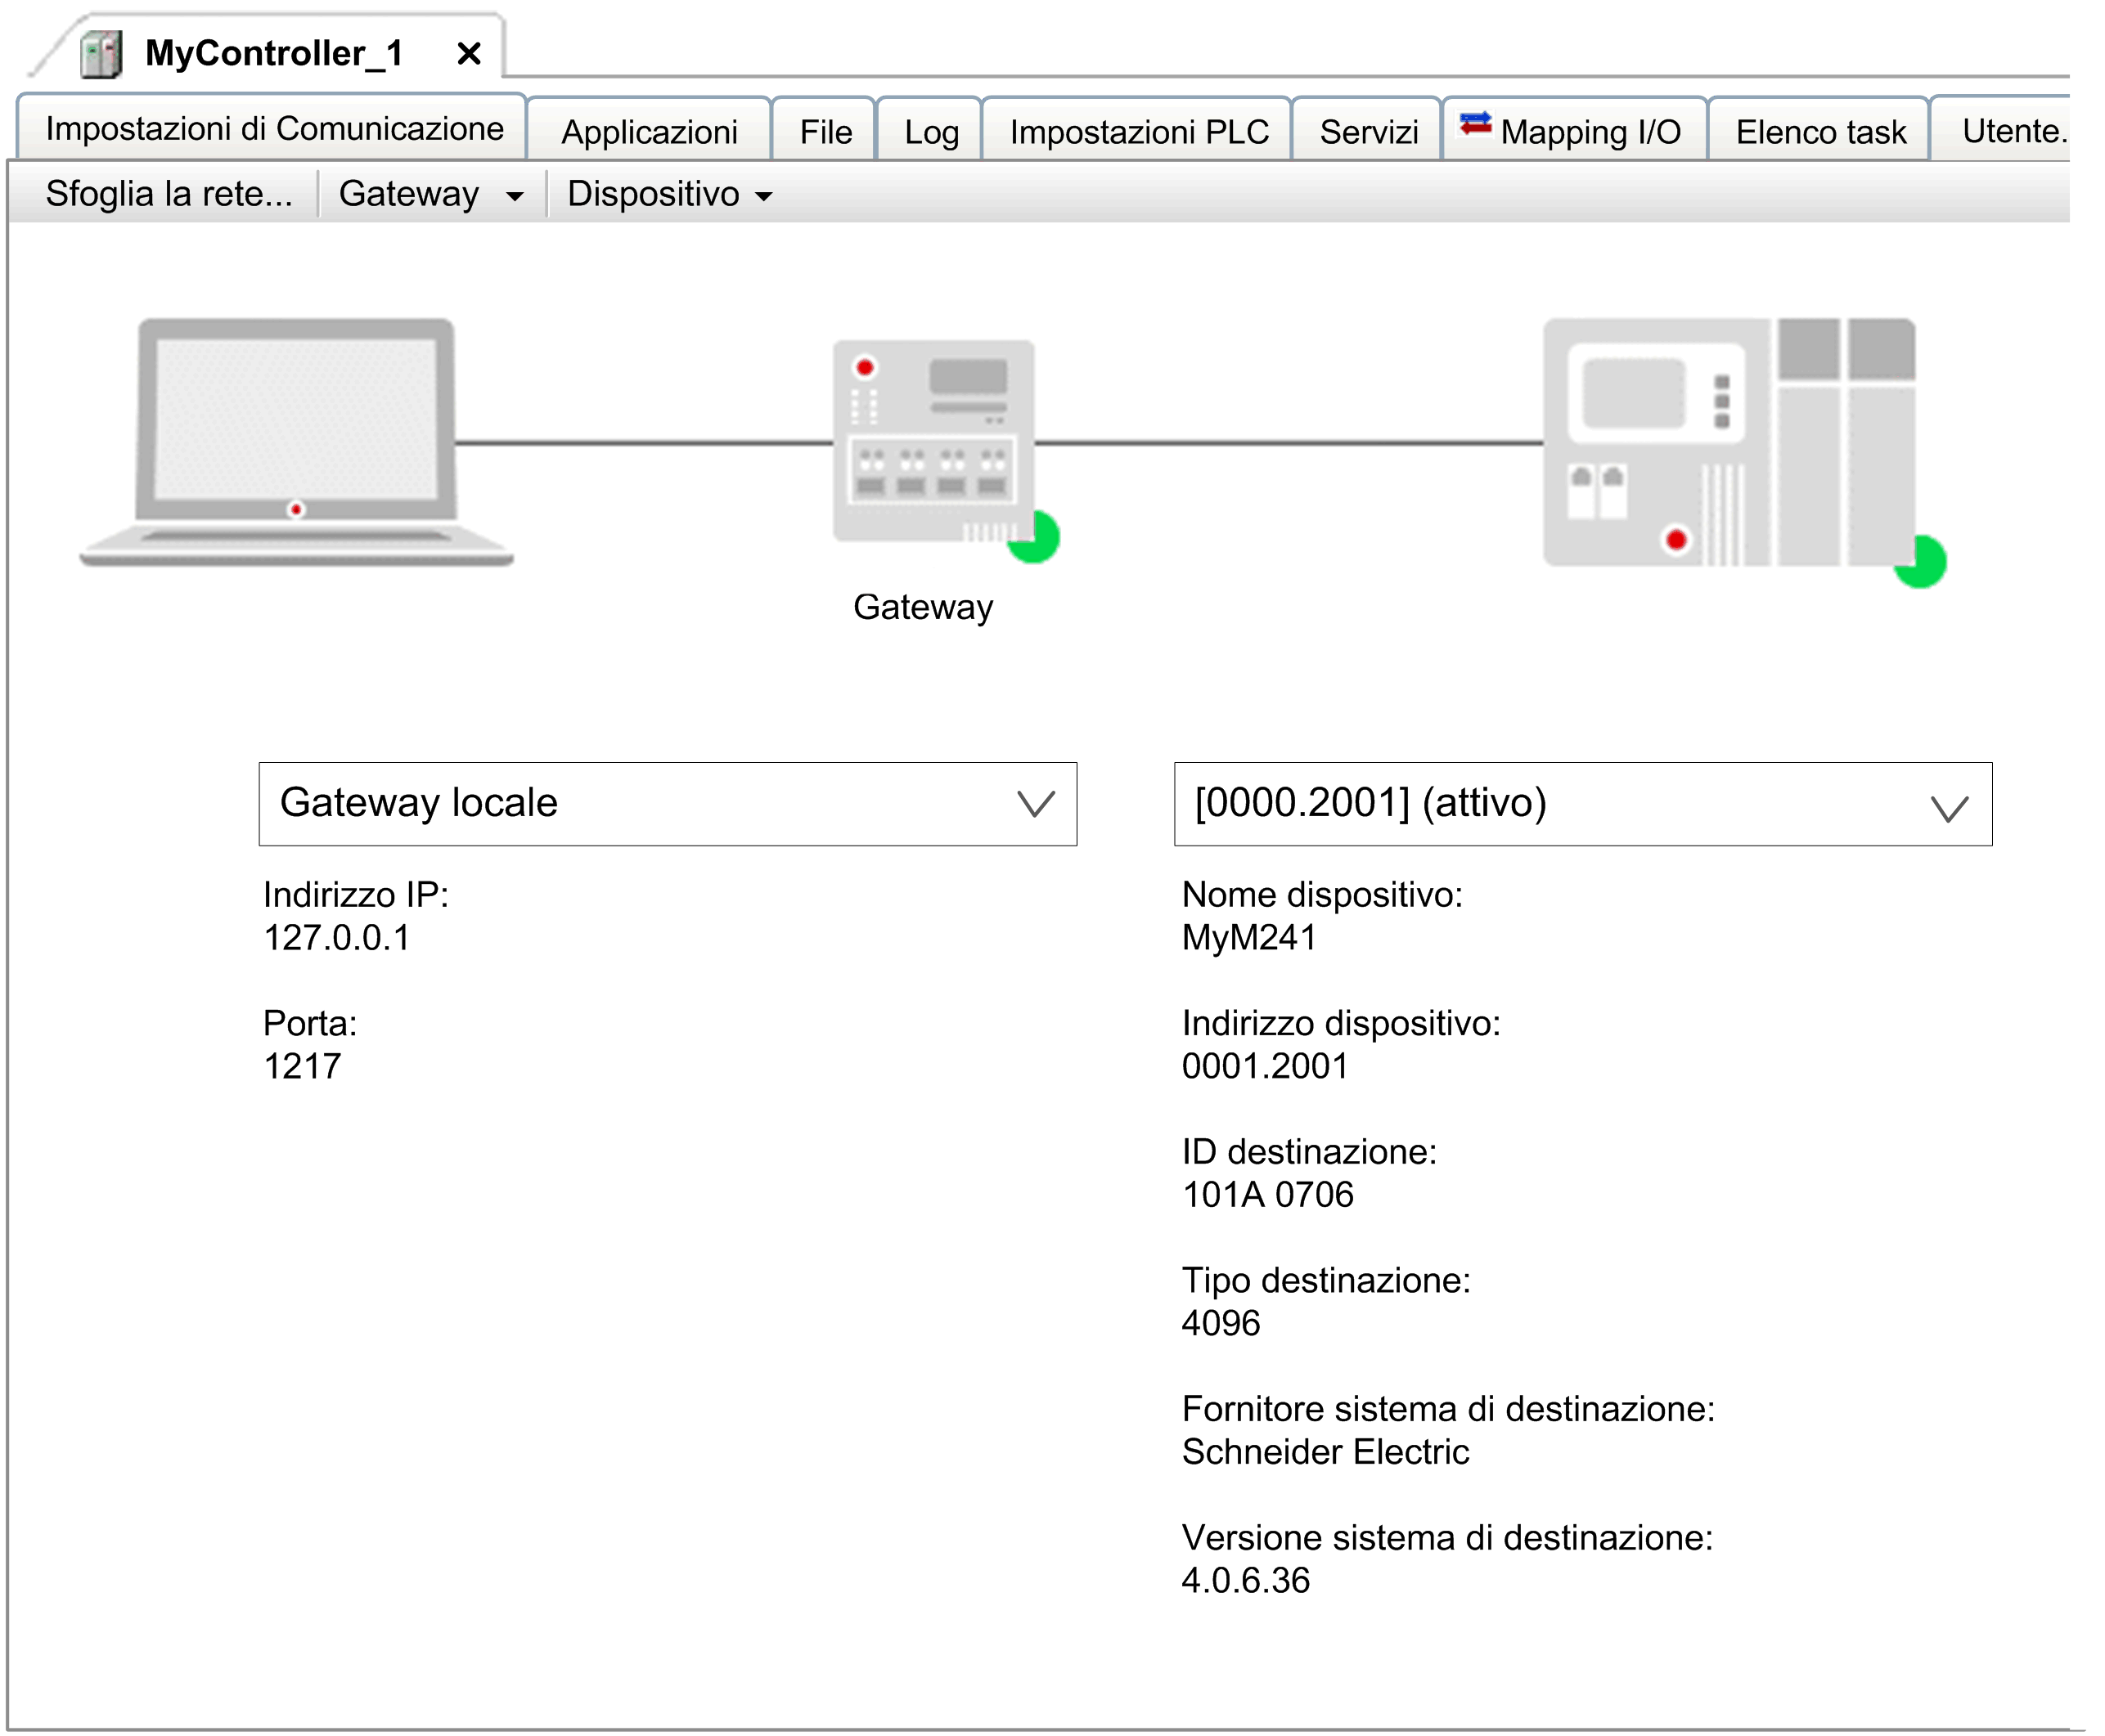Open the Gateway toolbar dropdown menu

click(430, 194)
